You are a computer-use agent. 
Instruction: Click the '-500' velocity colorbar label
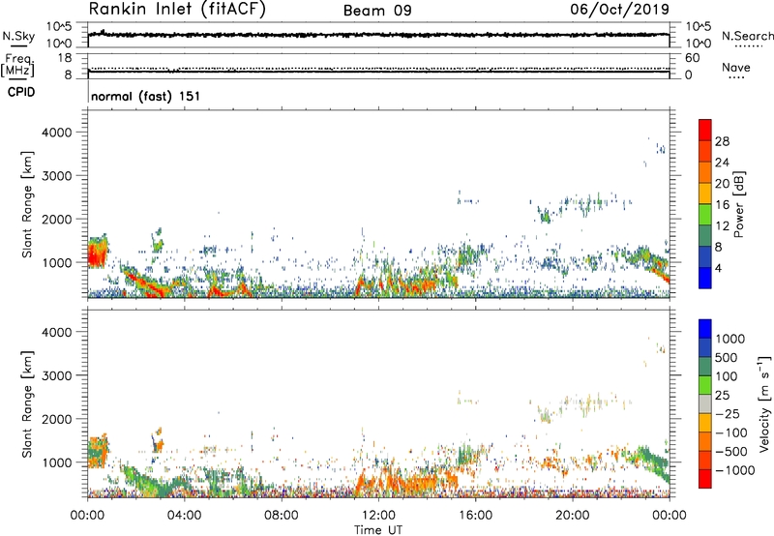point(731,451)
